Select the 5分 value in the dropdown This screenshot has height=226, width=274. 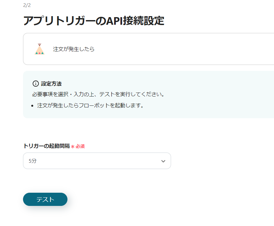tap(33, 161)
